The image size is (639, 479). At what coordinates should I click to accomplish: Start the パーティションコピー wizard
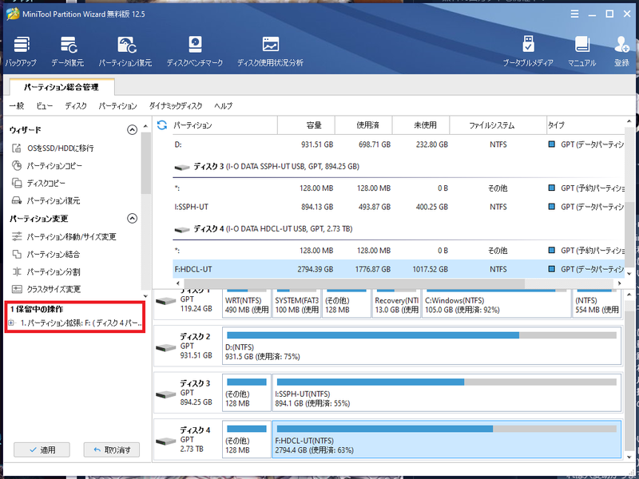click(x=54, y=166)
